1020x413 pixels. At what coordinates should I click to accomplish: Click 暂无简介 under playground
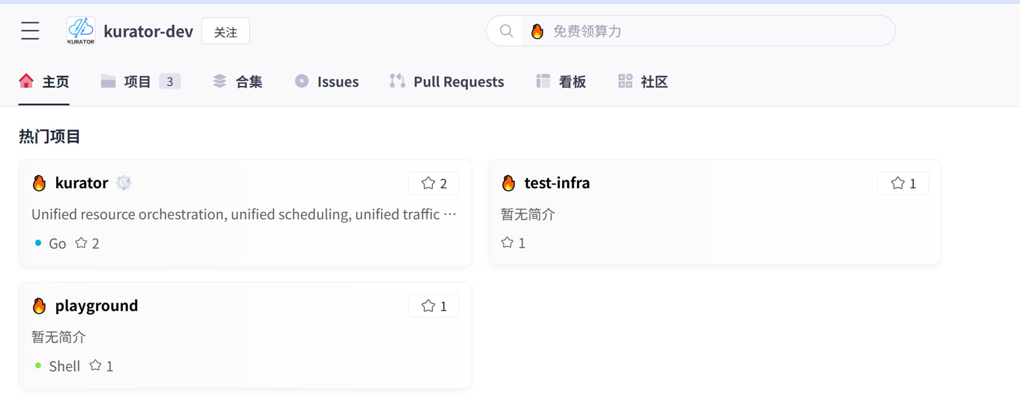coord(59,337)
